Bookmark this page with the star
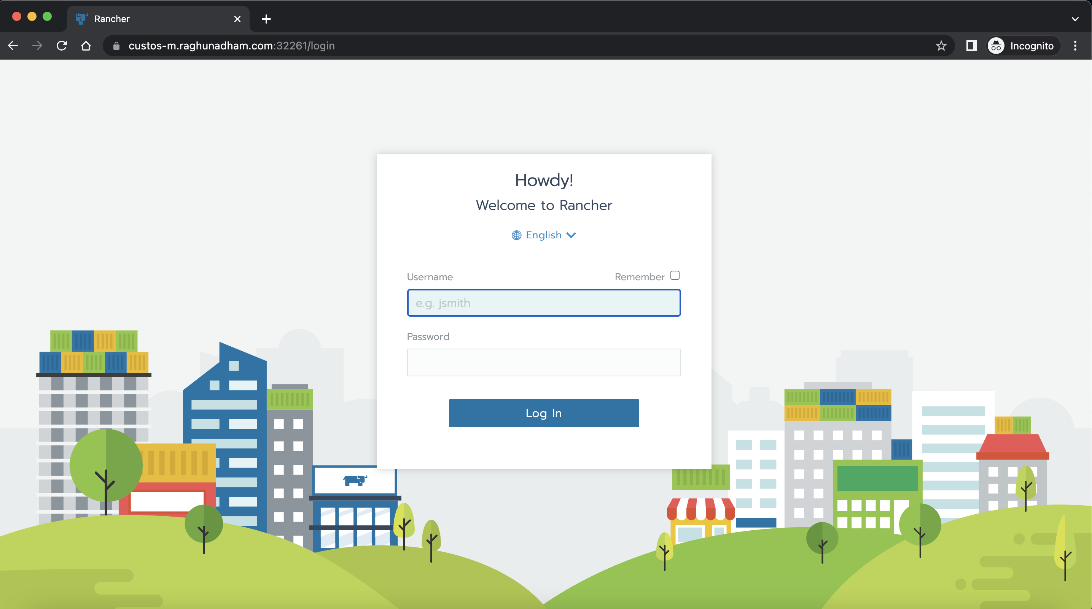The image size is (1092, 609). [941, 46]
